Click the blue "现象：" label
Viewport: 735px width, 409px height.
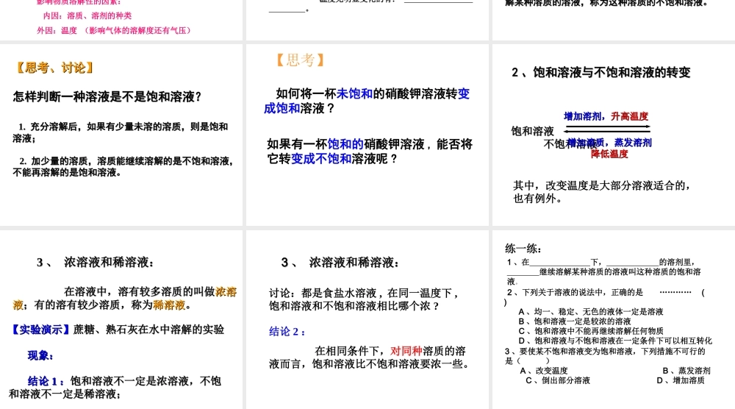pos(40,355)
